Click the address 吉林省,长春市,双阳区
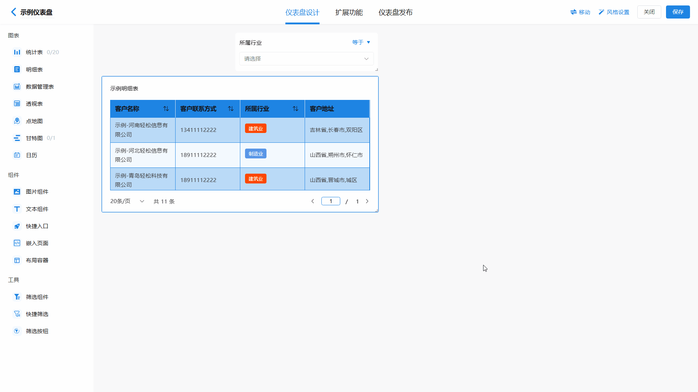 click(336, 130)
